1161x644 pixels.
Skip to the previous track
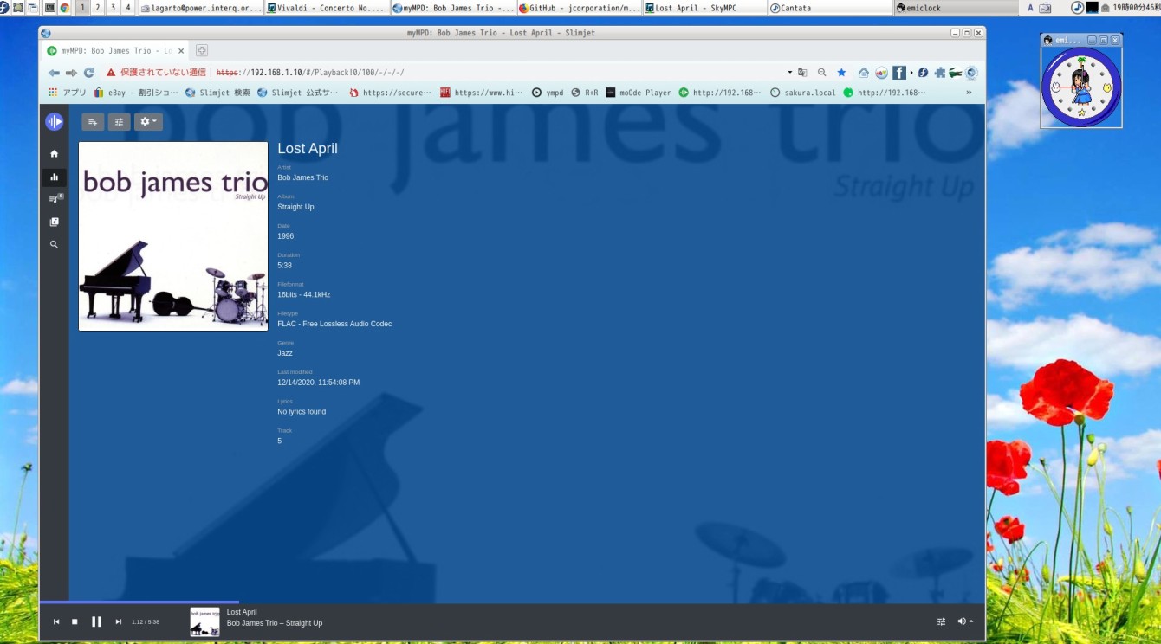56,621
